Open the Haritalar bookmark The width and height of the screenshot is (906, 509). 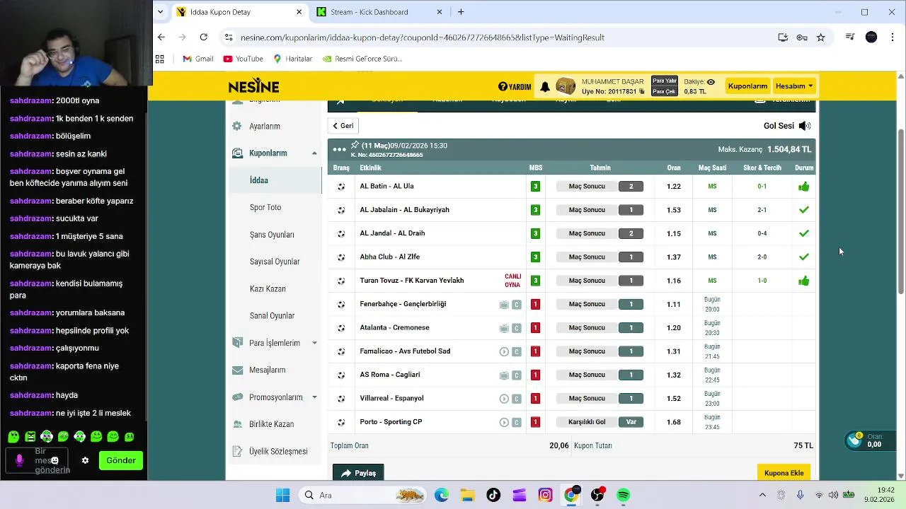[292, 59]
